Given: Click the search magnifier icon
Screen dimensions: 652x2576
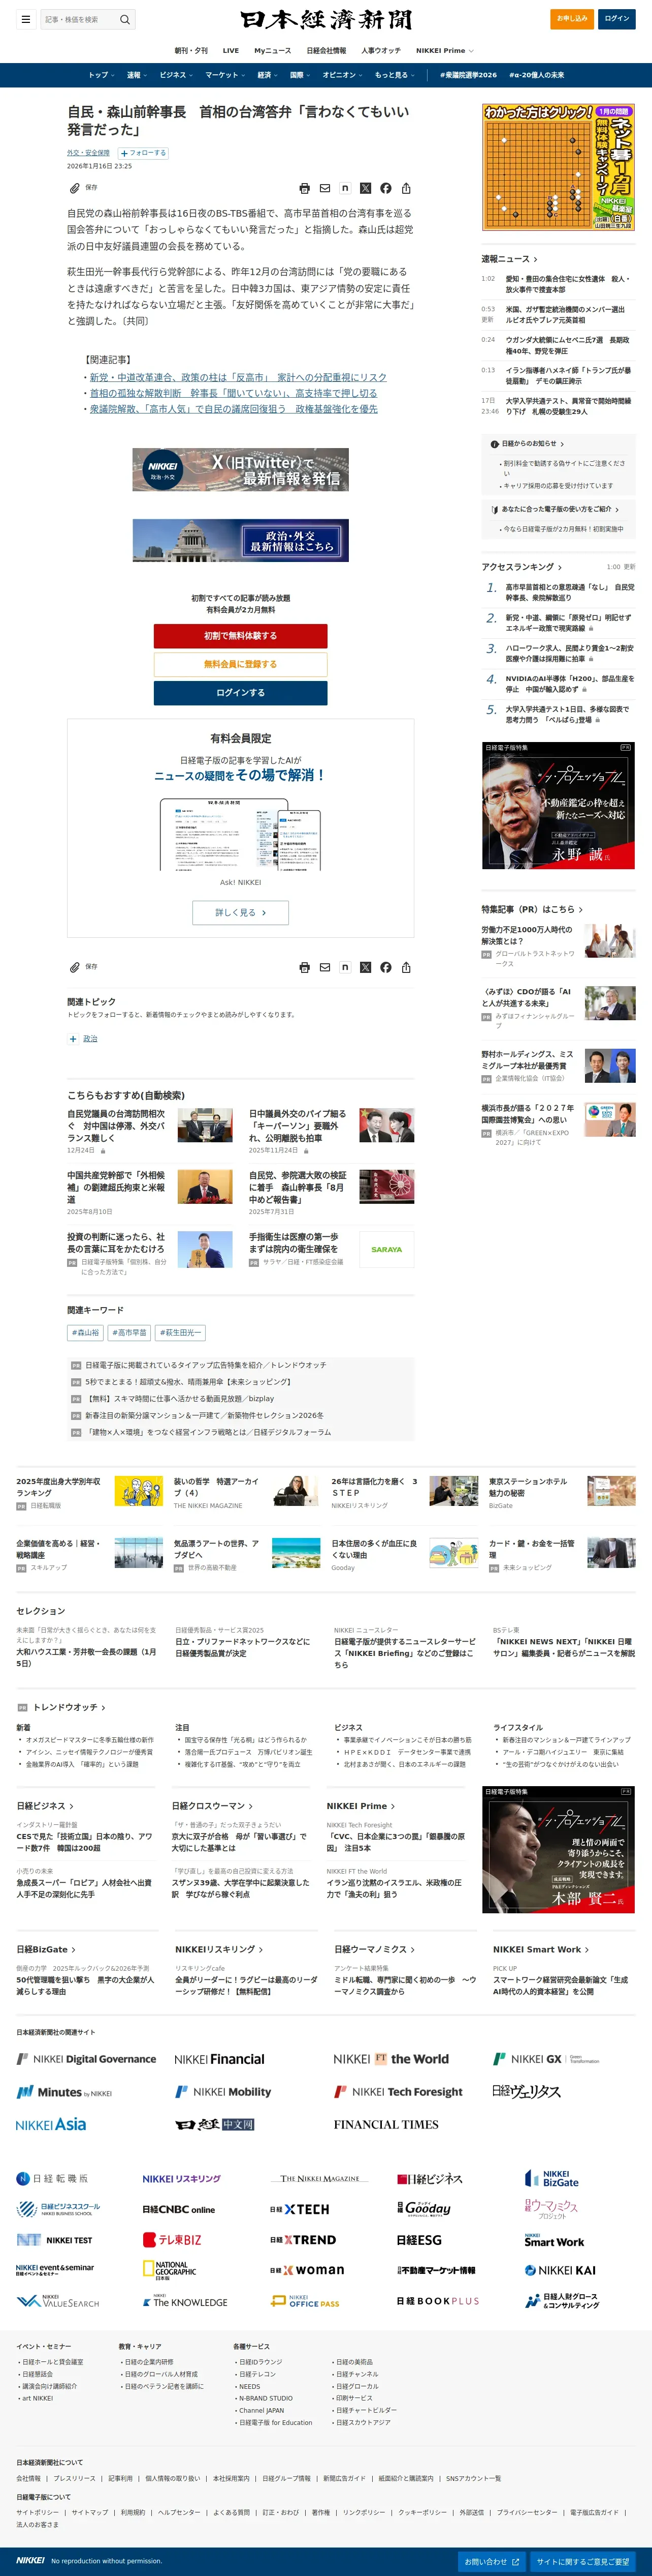Looking at the screenshot, I should 125,19.
